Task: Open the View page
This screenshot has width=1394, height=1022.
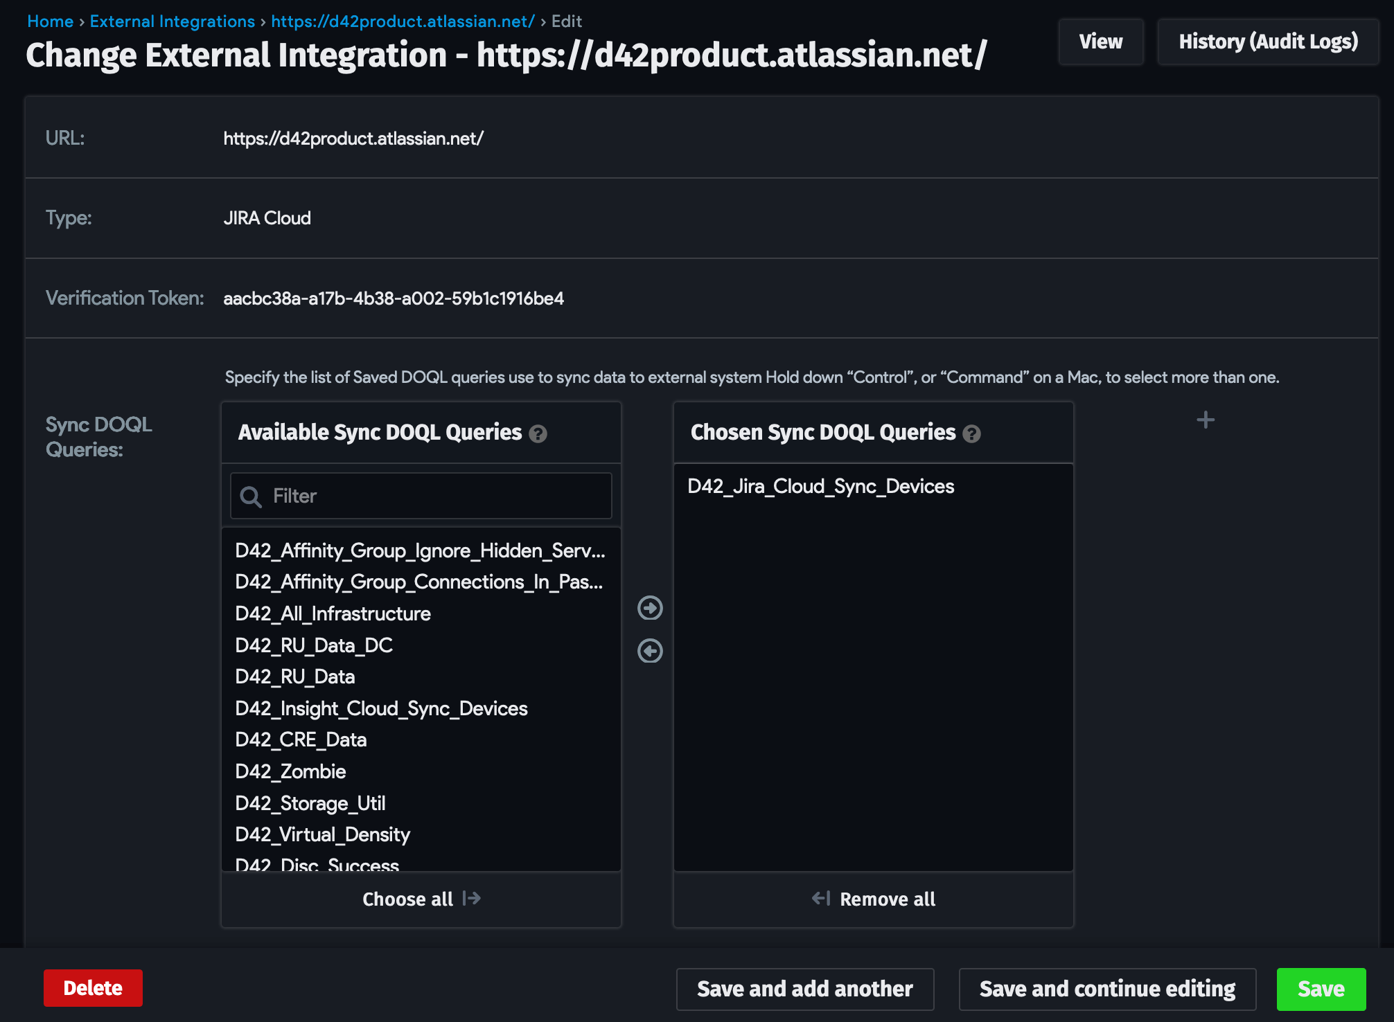Action: click(x=1101, y=42)
